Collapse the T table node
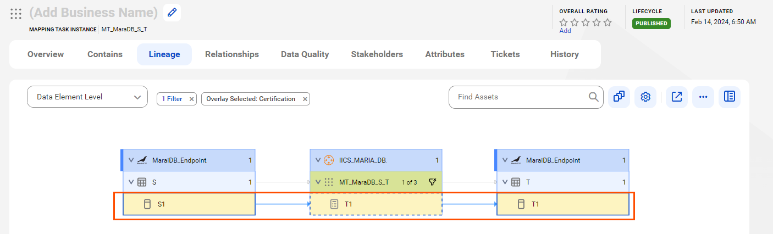 [x=505, y=182]
